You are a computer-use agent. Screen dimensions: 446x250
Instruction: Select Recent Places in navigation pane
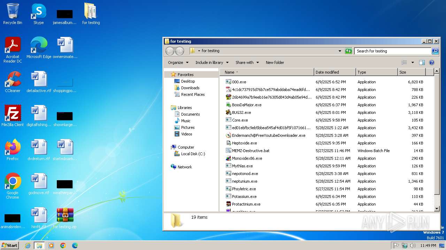[193, 94]
